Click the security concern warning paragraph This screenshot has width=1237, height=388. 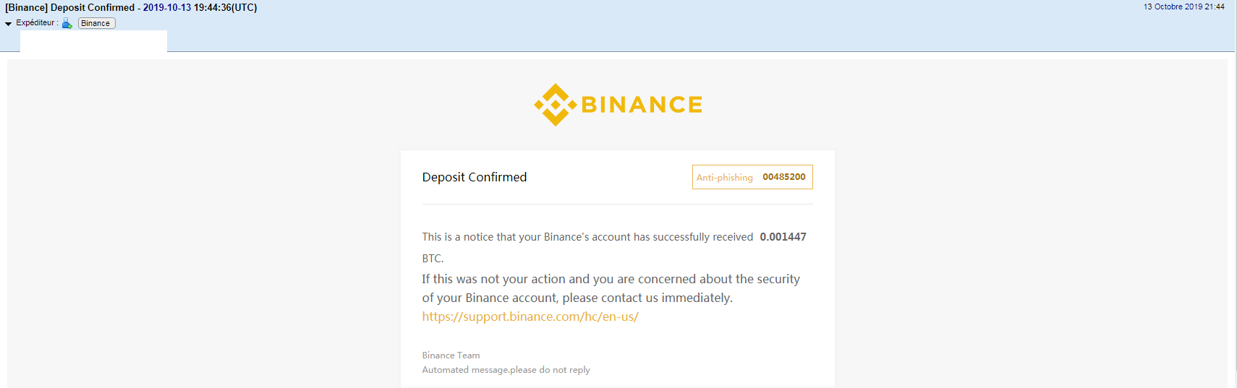611,288
